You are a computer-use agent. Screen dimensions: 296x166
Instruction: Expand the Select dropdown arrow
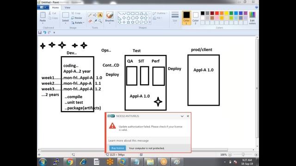click(65, 23)
